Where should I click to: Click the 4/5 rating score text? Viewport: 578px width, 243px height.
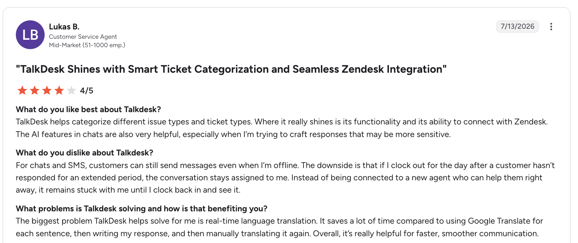tap(87, 91)
